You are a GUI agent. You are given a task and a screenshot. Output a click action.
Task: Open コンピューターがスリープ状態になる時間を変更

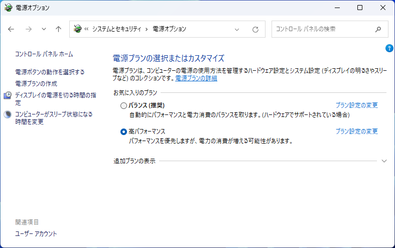[54, 118]
